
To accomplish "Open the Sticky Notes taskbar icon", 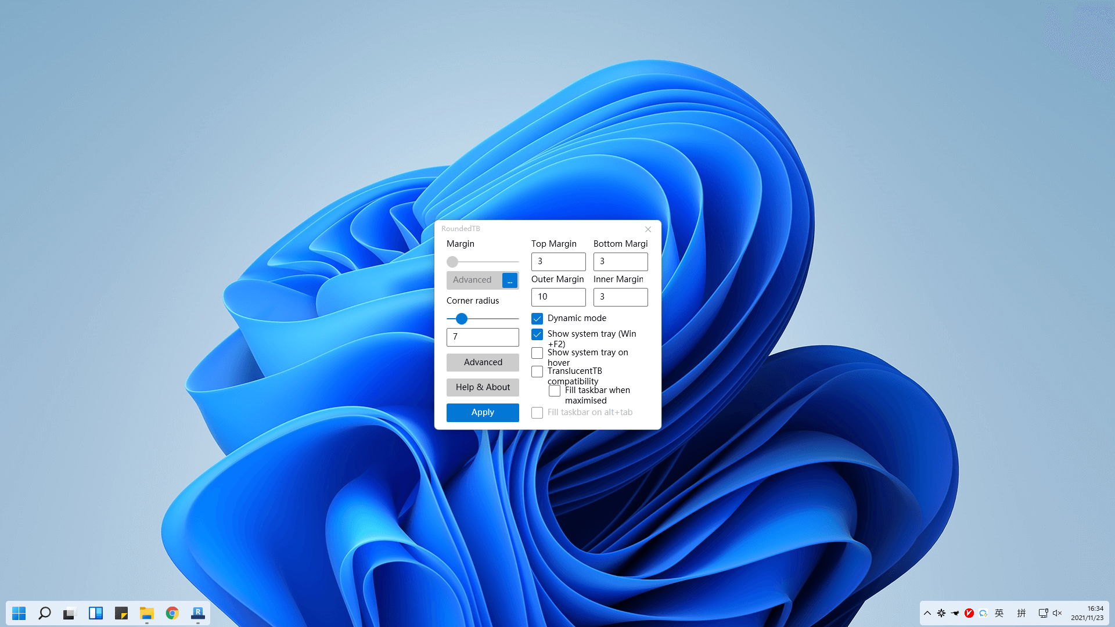I will coord(121,613).
